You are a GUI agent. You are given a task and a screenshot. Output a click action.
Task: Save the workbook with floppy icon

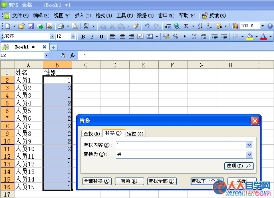point(31,26)
